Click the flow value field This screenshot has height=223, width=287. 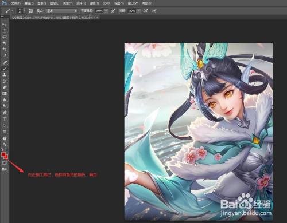[x=131, y=11]
